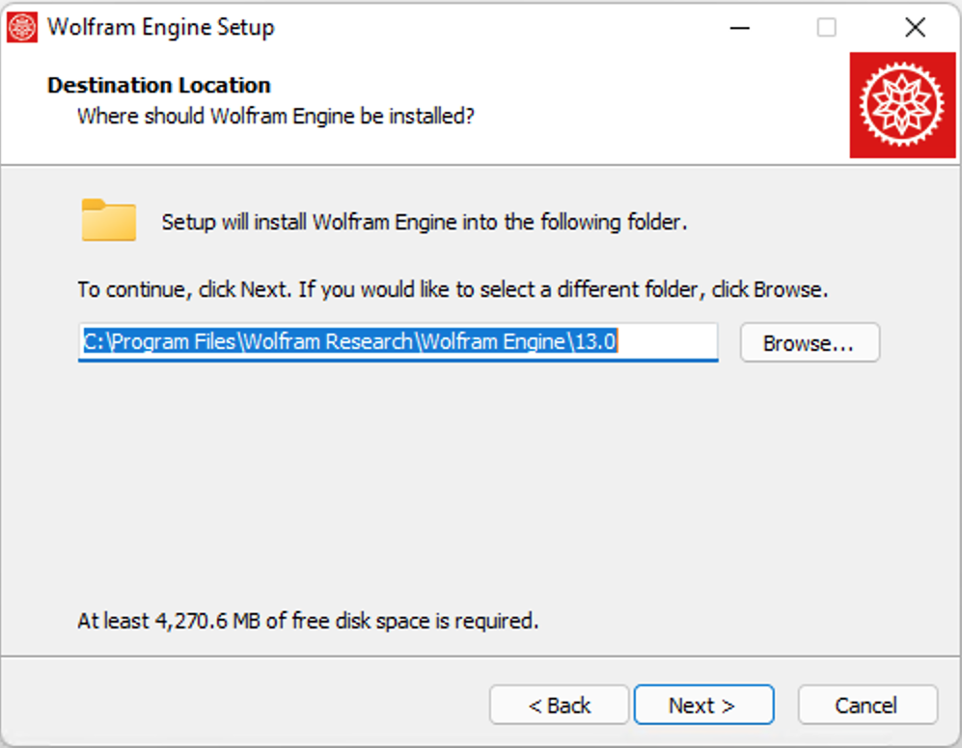Click the 'Setup will install Wolfram Engine' message

(424, 222)
